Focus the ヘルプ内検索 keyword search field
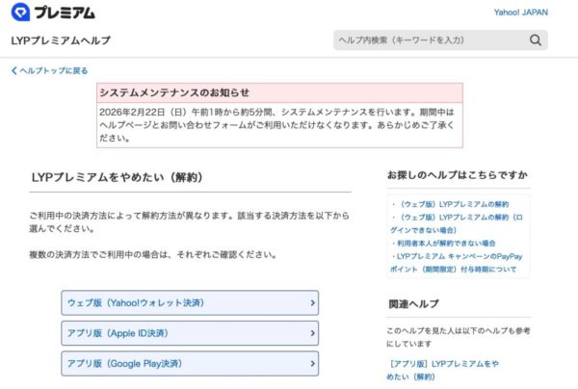This screenshot has width=578, height=389. click(429, 40)
